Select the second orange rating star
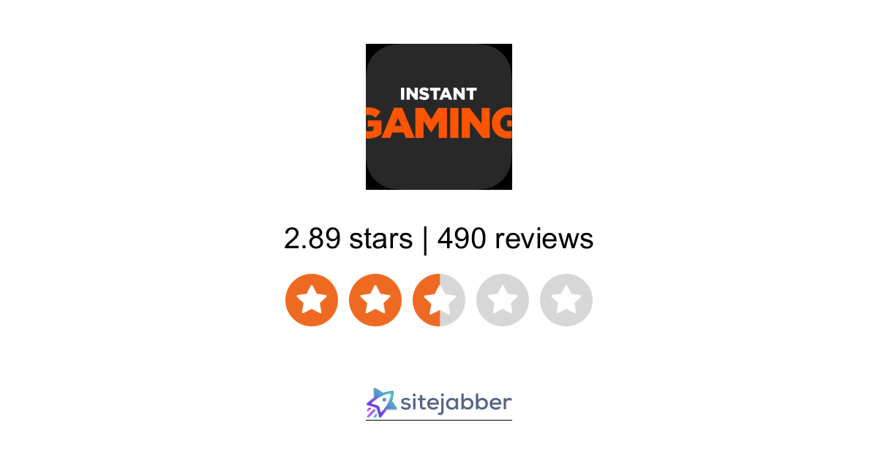Image resolution: width=878 pixels, height=460 pixels. [x=375, y=300]
